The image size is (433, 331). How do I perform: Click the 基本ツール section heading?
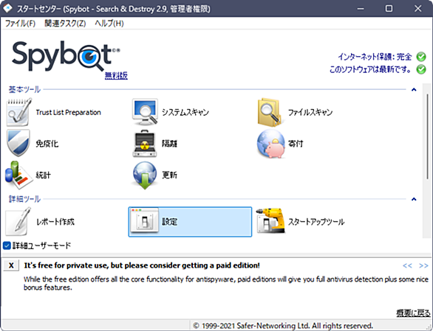[x=24, y=90]
